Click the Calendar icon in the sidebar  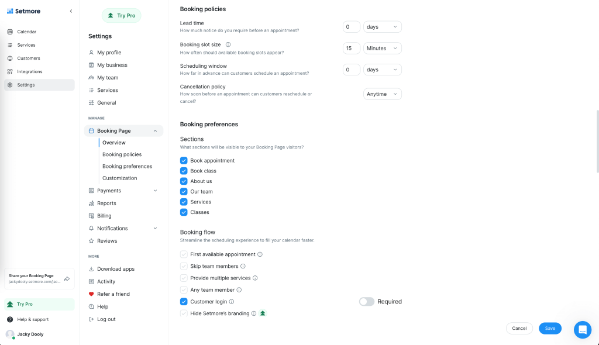point(10,32)
